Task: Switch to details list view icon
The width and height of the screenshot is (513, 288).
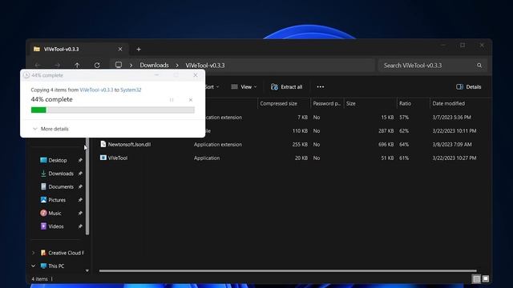Action: (476, 279)
